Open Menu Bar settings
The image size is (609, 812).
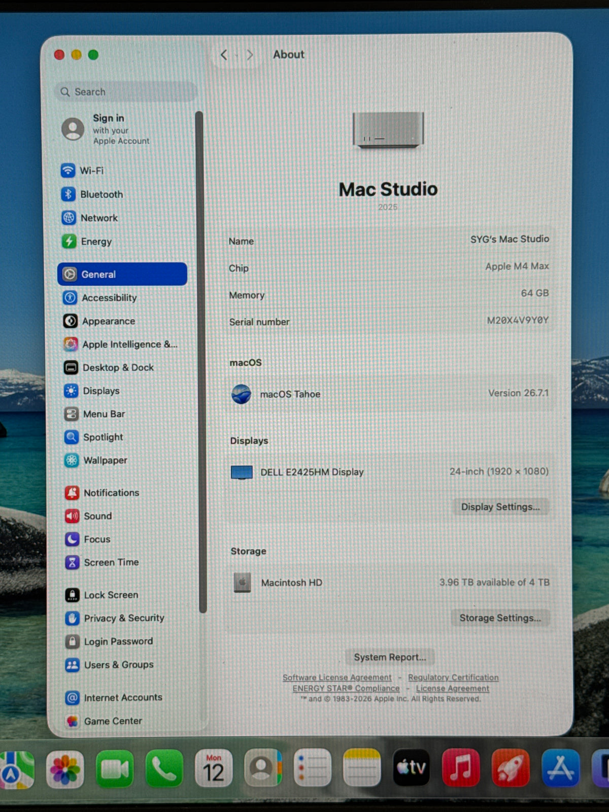coord(94,414)
